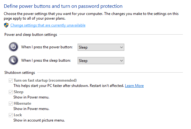Image resolution: width=191 pixels, height=129 pixels.
Task: Open the power button action dropdown
Action: click(x=101, y=47)
